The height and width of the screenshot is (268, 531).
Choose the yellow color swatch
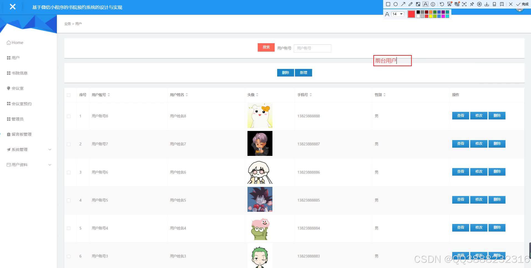point(431,16)
